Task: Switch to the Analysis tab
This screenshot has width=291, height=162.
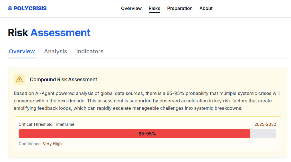Action: click(x=56, y=52)
